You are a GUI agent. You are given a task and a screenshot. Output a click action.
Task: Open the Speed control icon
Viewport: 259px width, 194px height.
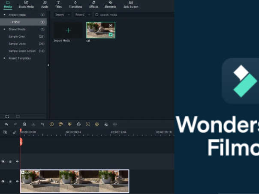(51, 124)
